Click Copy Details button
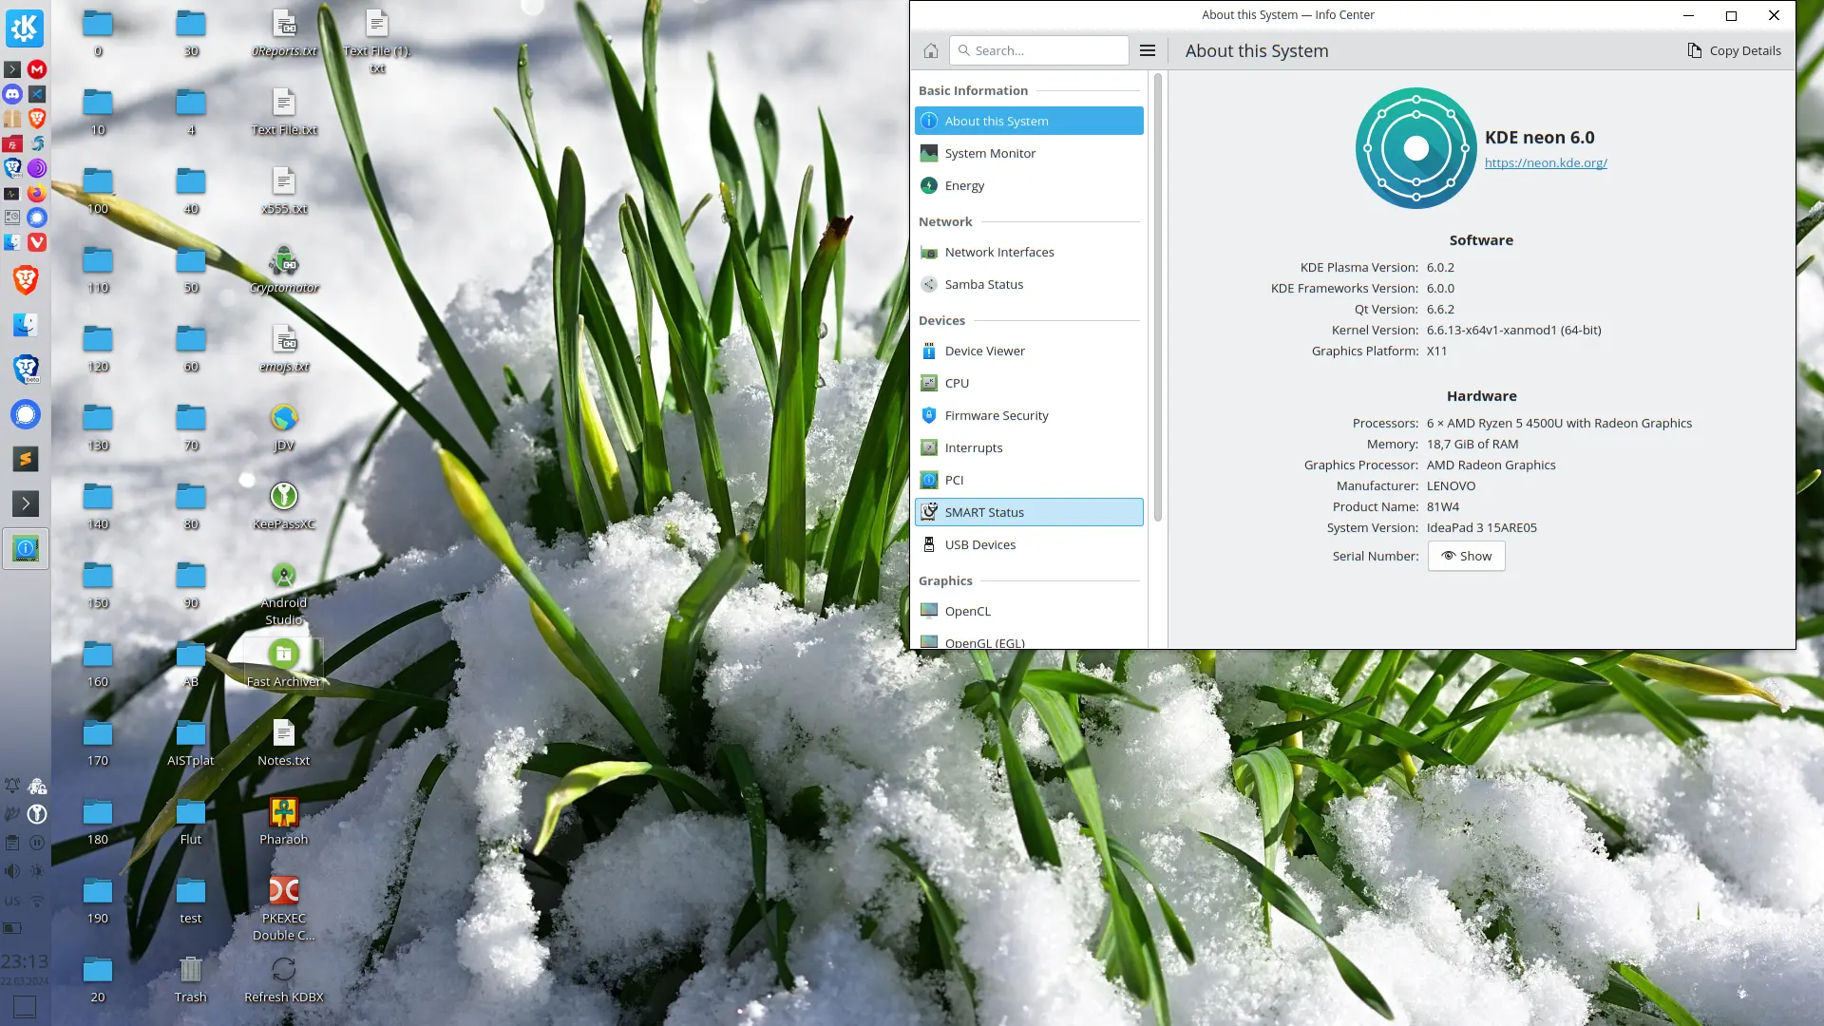The height and width of the screenshot is (1026, 1824). tap(1734, 50)
